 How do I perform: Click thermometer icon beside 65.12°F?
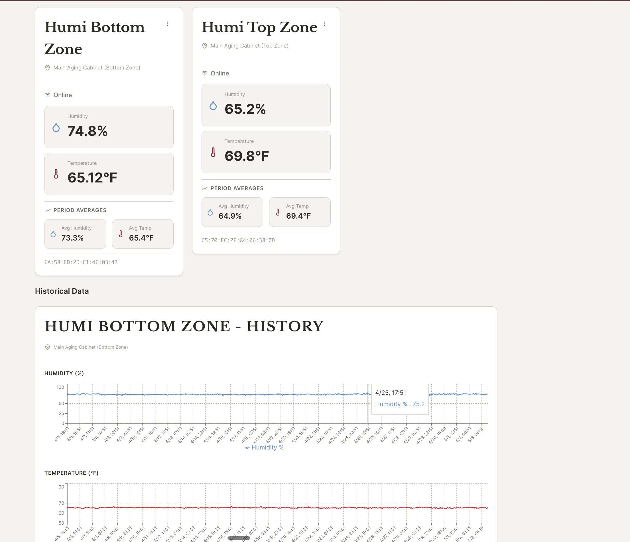pyautogui.click(x=56, y=174)
